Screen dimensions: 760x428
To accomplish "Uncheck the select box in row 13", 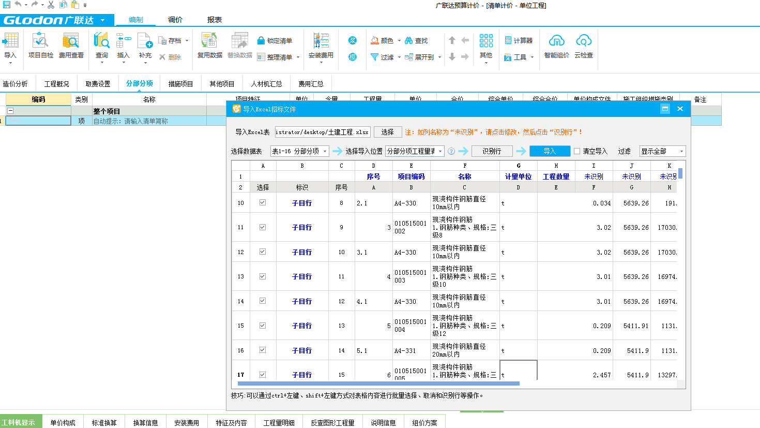I will pyautogui.click(x=263, y=276).
